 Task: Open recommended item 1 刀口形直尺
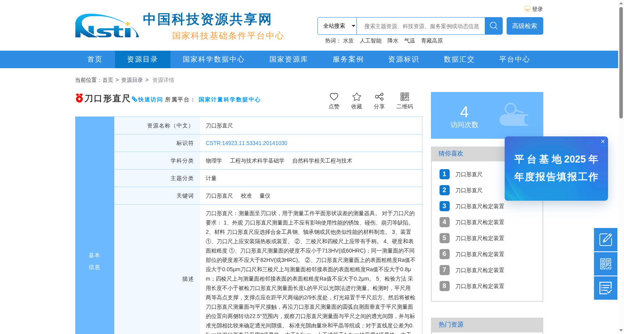tap(469, 174)
